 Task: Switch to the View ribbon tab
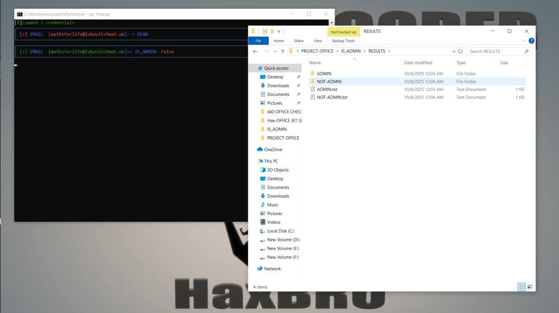pos(317,41)
